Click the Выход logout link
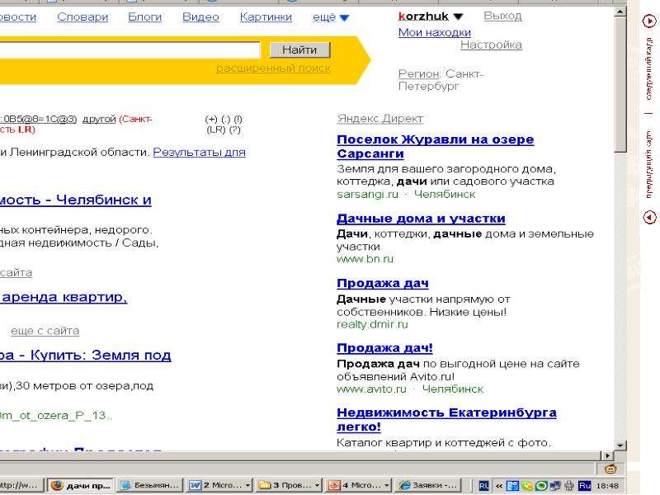The height and width of the screenshot is (495, 660). pyautogui.click(x=502, y=16)
